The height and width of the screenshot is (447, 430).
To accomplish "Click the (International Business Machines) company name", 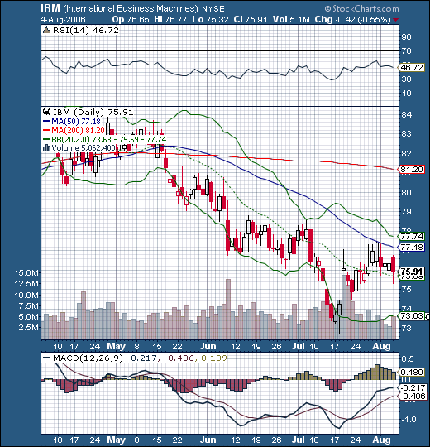I will click(x=131, y=8).
